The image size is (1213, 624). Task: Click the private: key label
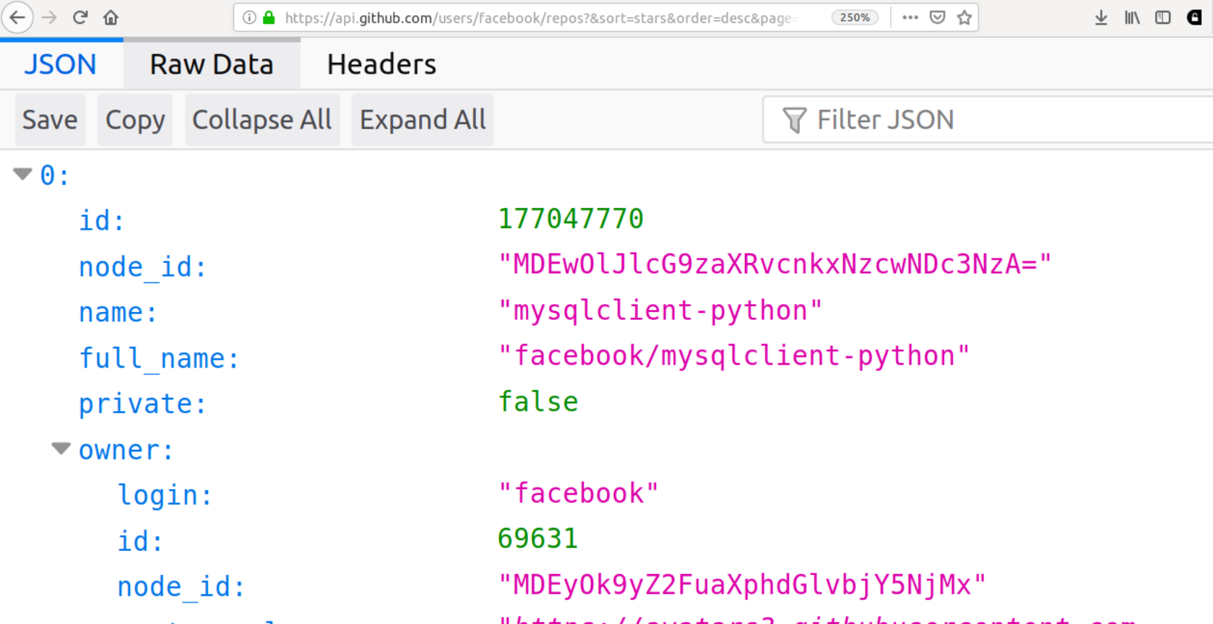(142, 404)
